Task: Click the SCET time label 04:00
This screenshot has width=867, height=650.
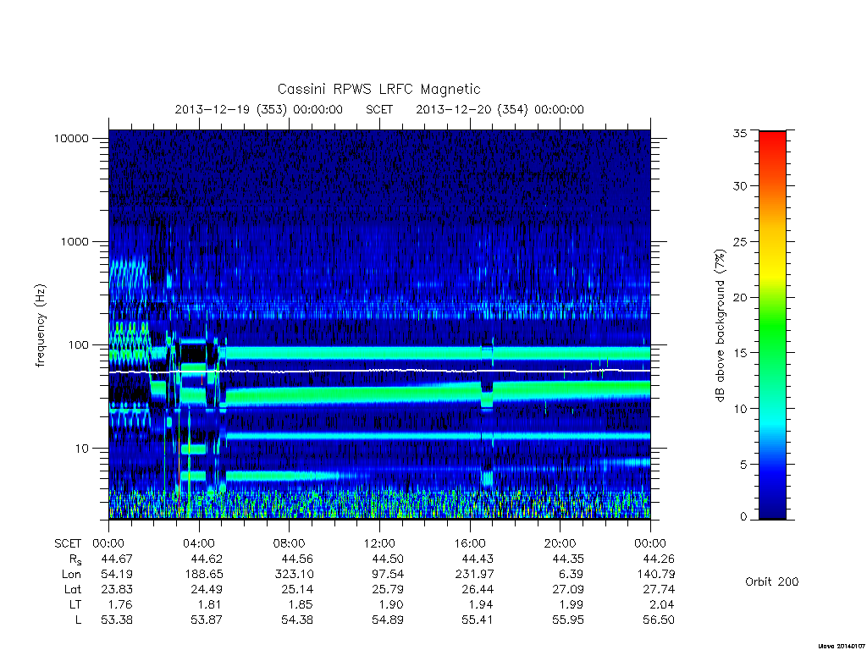Action: (x=199, y=543)
